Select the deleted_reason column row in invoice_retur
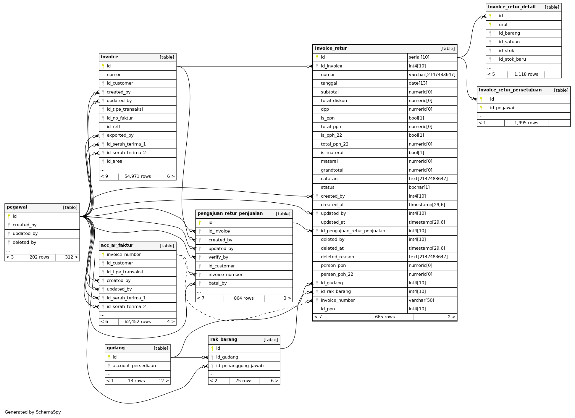This screenshot has height=418, width=575. tap(337, 257)
